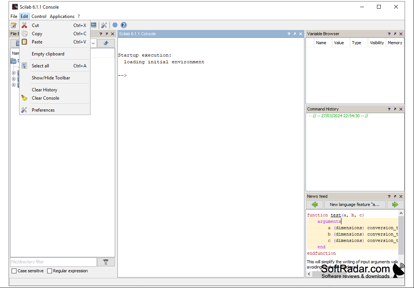Show the previous news item with the green left arrow

[x=315, y=204]
